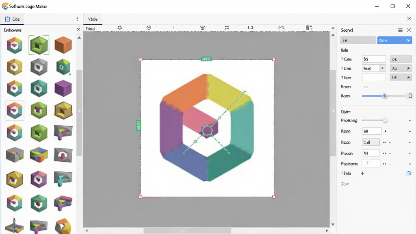Click the Paelotre input field

371,163
